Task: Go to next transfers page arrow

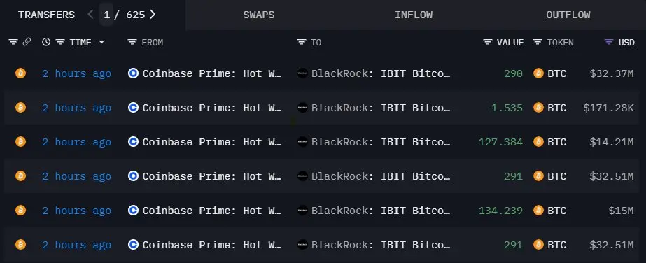Action: click(x=153, y=15)
